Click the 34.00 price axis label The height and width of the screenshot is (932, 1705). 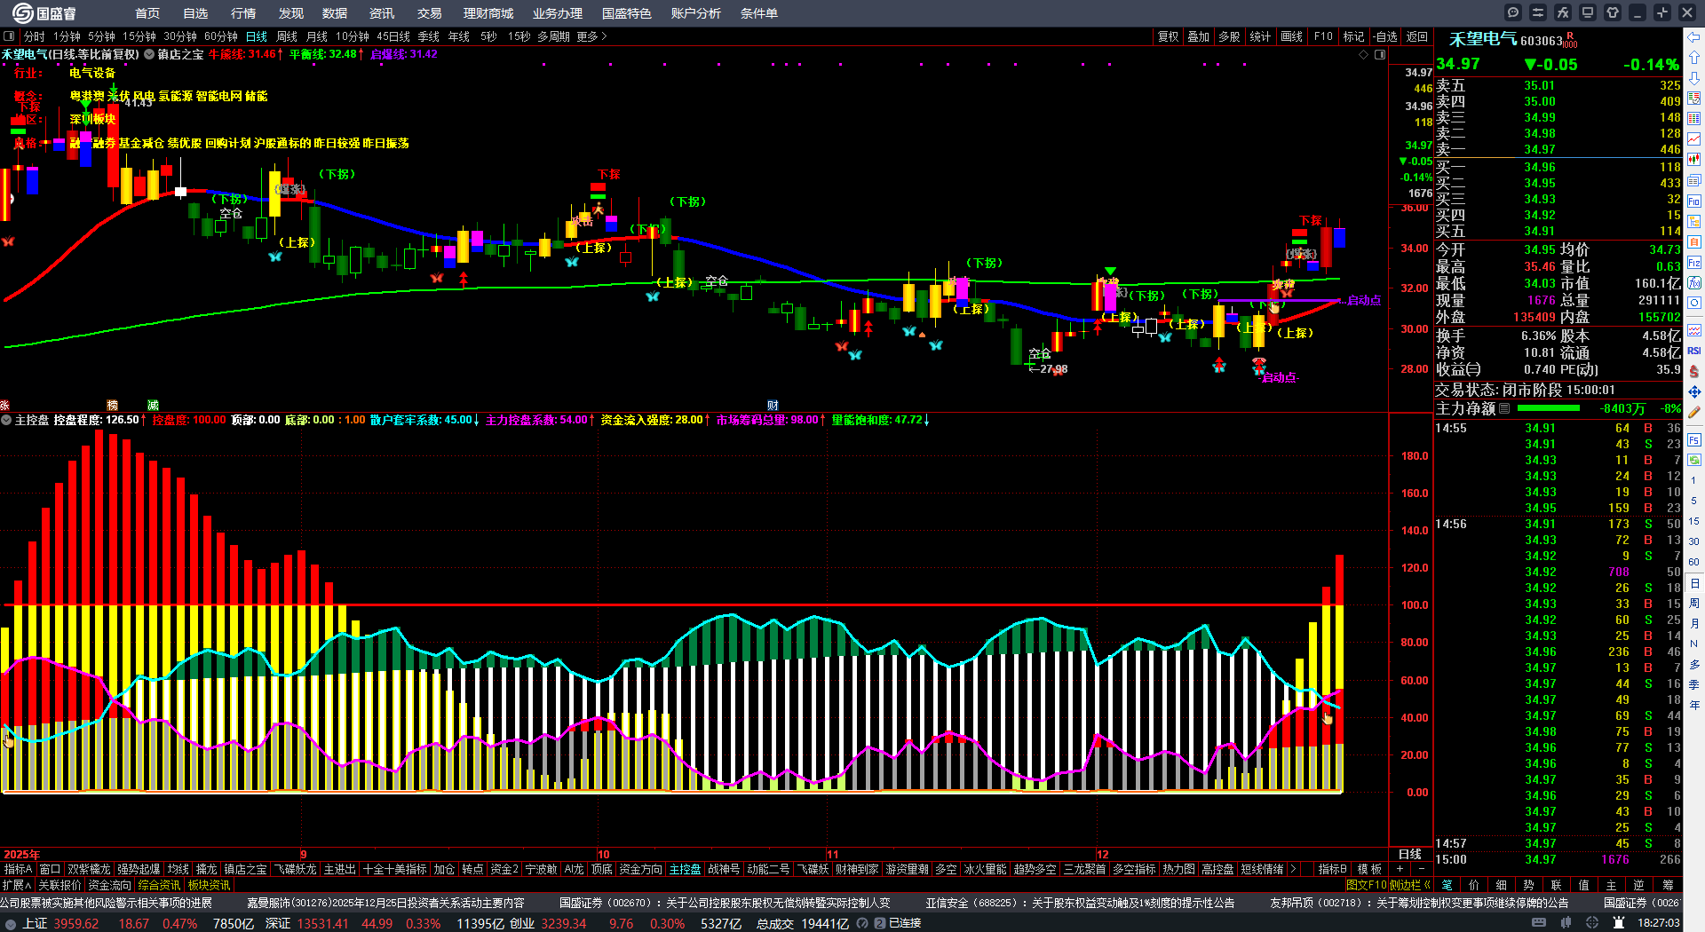[1415, 248]
